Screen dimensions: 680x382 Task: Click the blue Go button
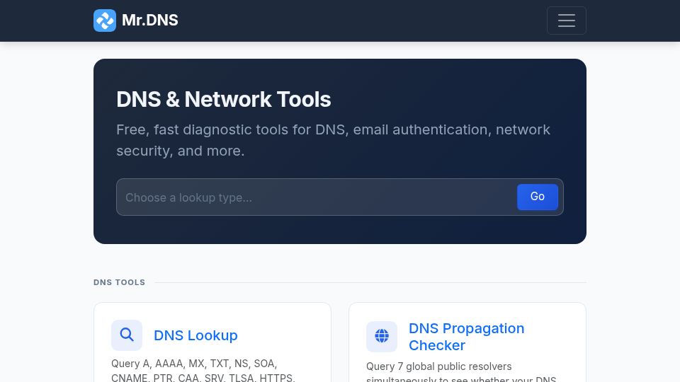click(538, 197)
